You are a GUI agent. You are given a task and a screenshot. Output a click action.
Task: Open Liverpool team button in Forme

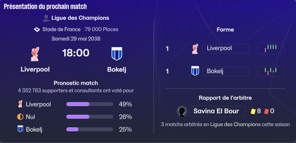point(226,49)
